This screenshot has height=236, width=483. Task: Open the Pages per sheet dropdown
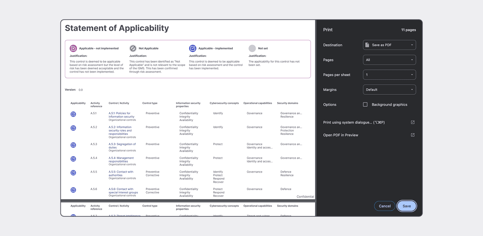click(389, 75)
